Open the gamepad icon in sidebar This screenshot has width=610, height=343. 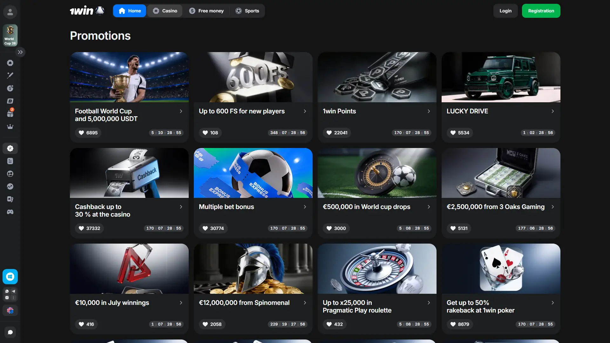[10, 212]
